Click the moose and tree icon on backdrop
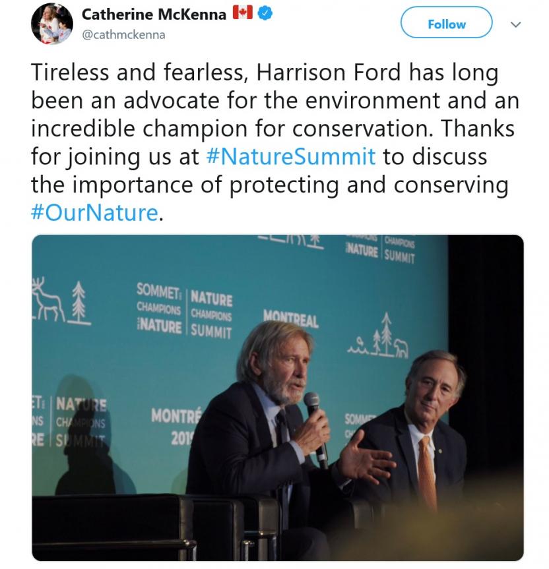 coord(61,302)
